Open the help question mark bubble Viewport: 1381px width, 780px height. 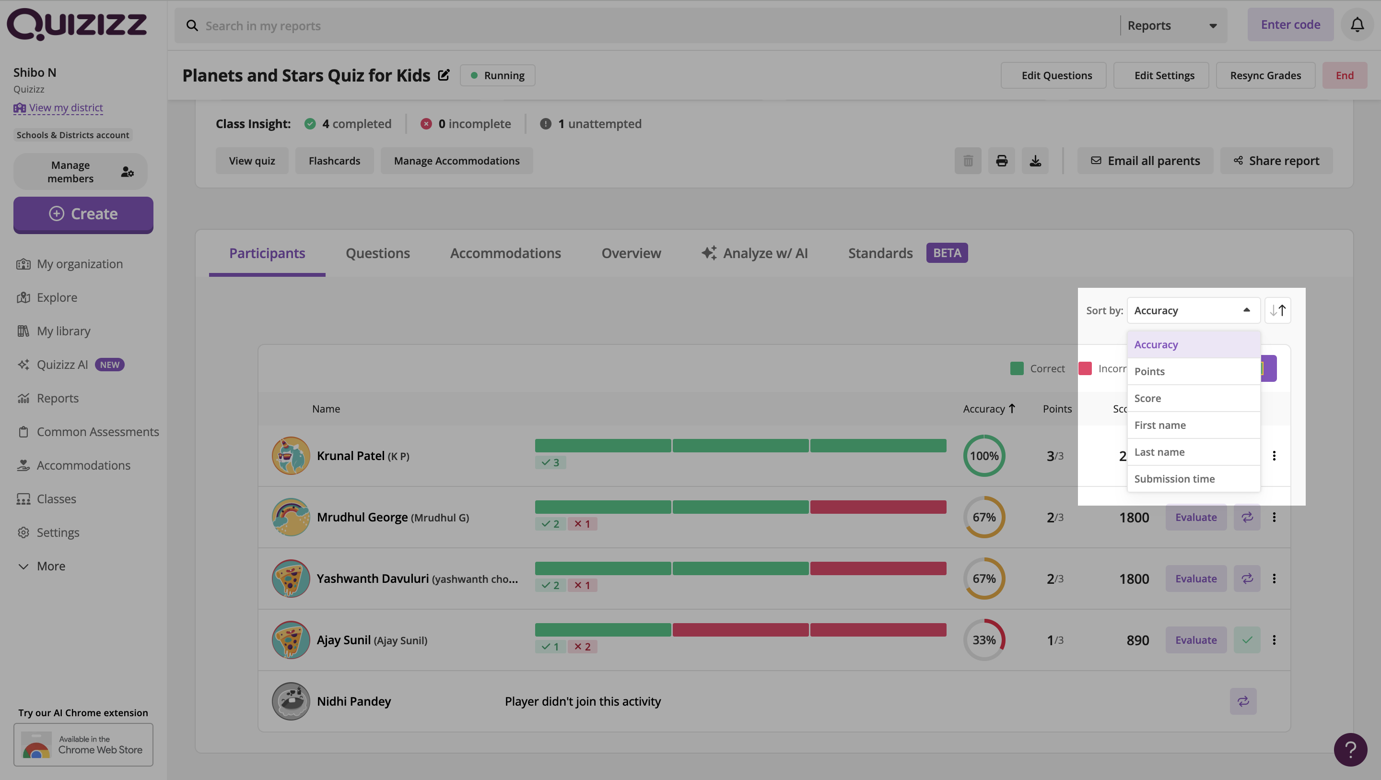pos(1350,749)
